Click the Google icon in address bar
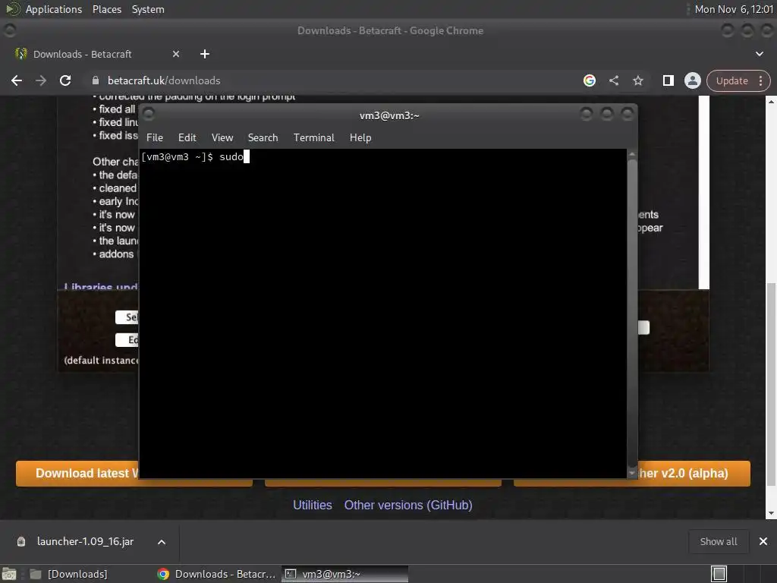Viewport: 777px width, 583px height. 589,80
